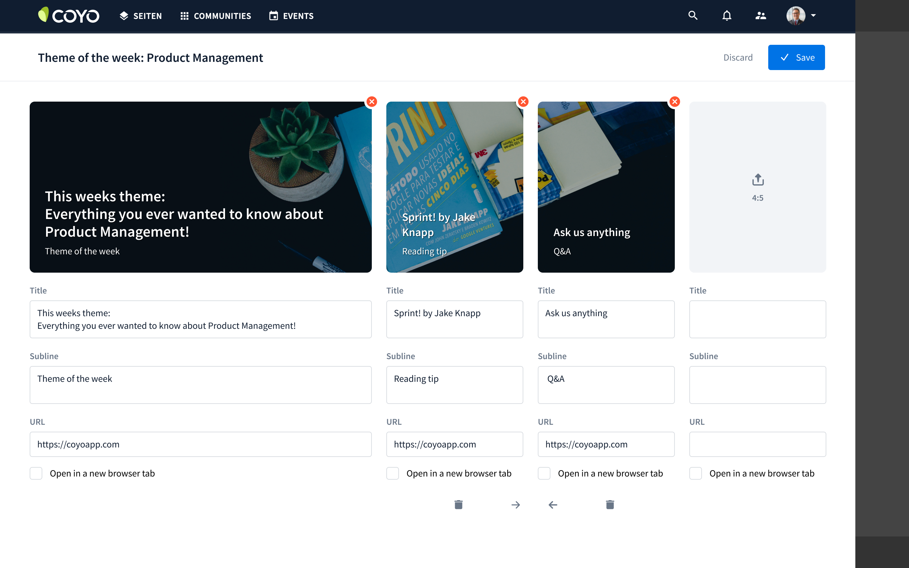
Task: Enable new browser tab for first teaser
Action: pyautogui.click(x=36, y=473)
